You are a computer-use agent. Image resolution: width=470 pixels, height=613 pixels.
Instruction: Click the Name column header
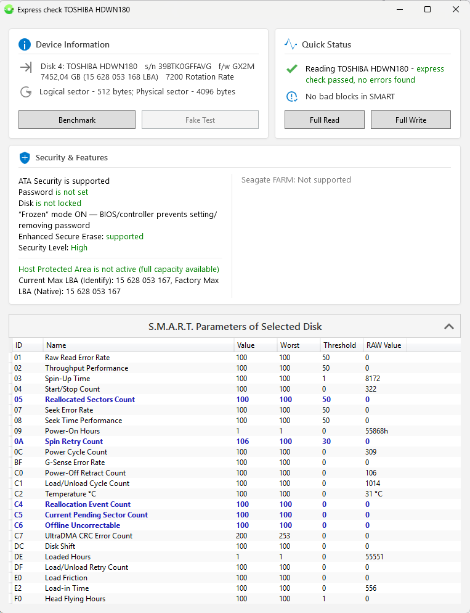[55, 345]
